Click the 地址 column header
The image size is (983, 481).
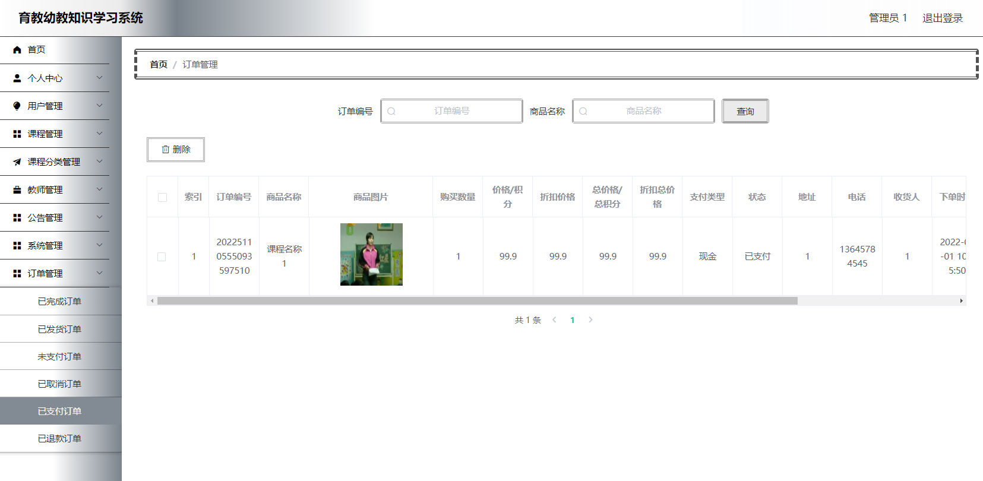tap(807, 197)
